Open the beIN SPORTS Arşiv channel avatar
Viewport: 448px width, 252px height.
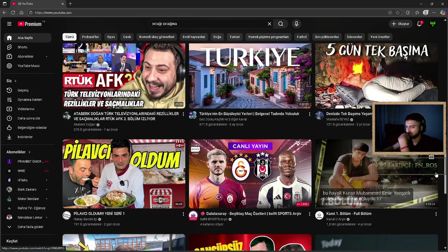click(x=193, y=215)
